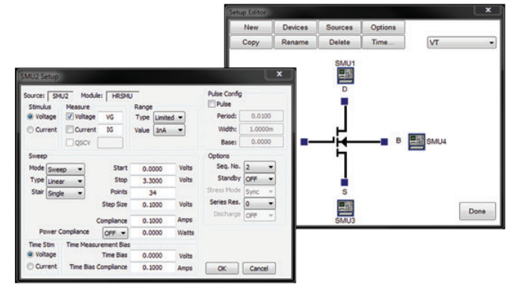This screenshot has height=288, width=510.
Task: Select the gate terminal square on the left
Action: [x=304, y=141]
